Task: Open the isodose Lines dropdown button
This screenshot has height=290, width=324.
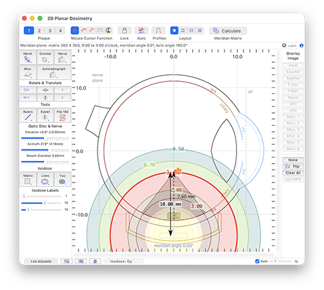Action: (45, 179)
